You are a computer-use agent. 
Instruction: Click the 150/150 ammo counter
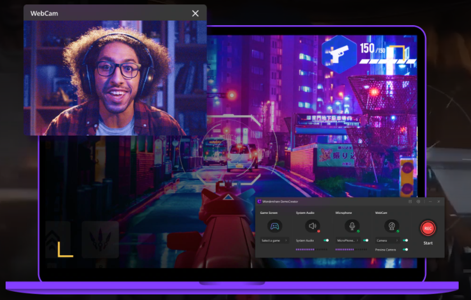click(x=372, y=48)
